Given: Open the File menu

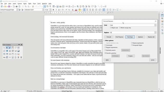Looking at the screenshot, I should tap(2, 4).
